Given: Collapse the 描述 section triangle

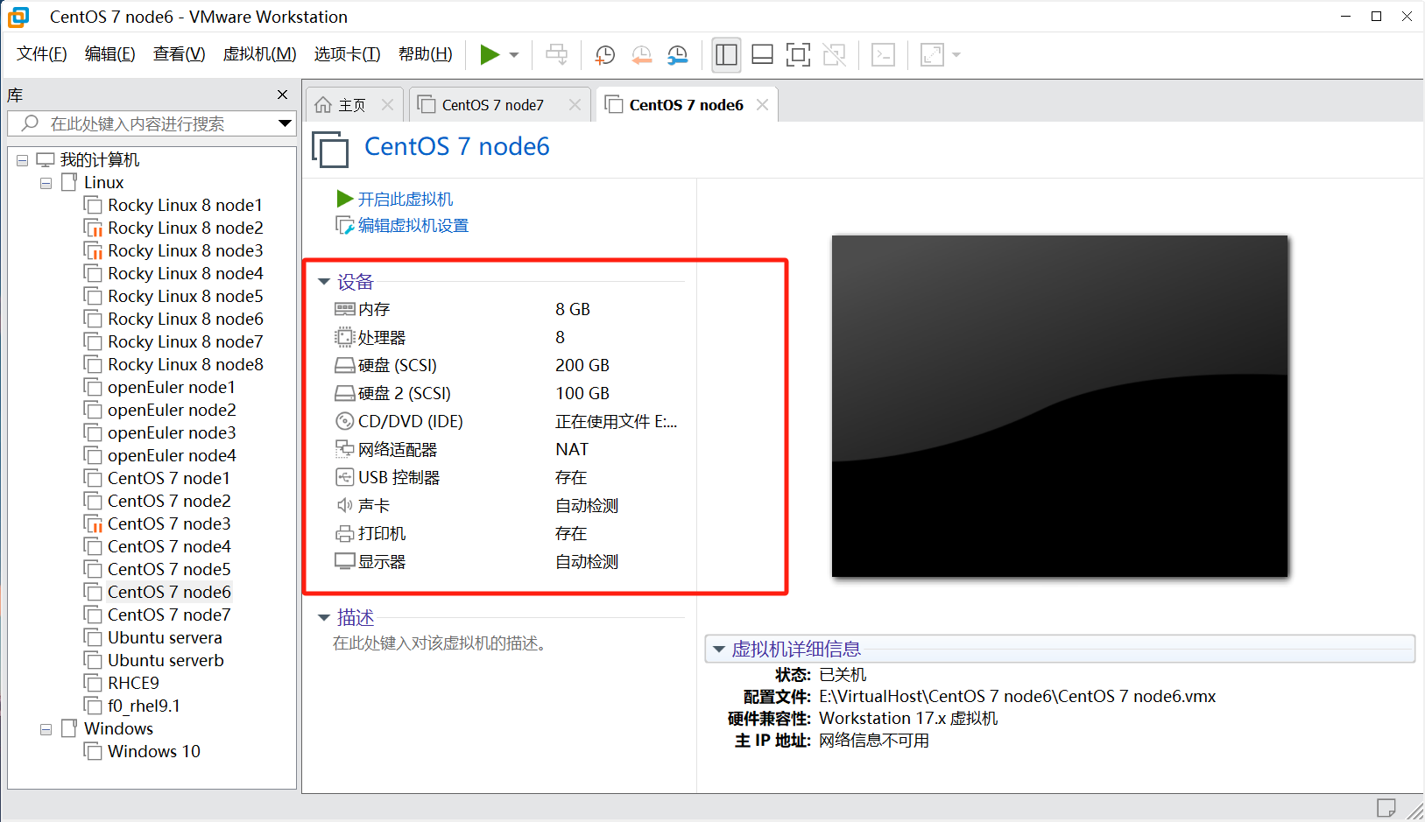Looking at the screenshot, I should pos(323,618).
